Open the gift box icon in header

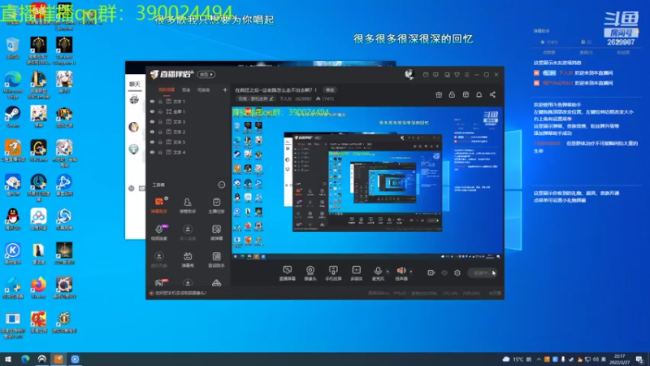(439, 94)
